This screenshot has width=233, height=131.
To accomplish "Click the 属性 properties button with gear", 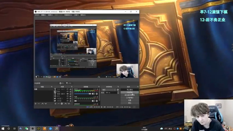I will (62, 83).
